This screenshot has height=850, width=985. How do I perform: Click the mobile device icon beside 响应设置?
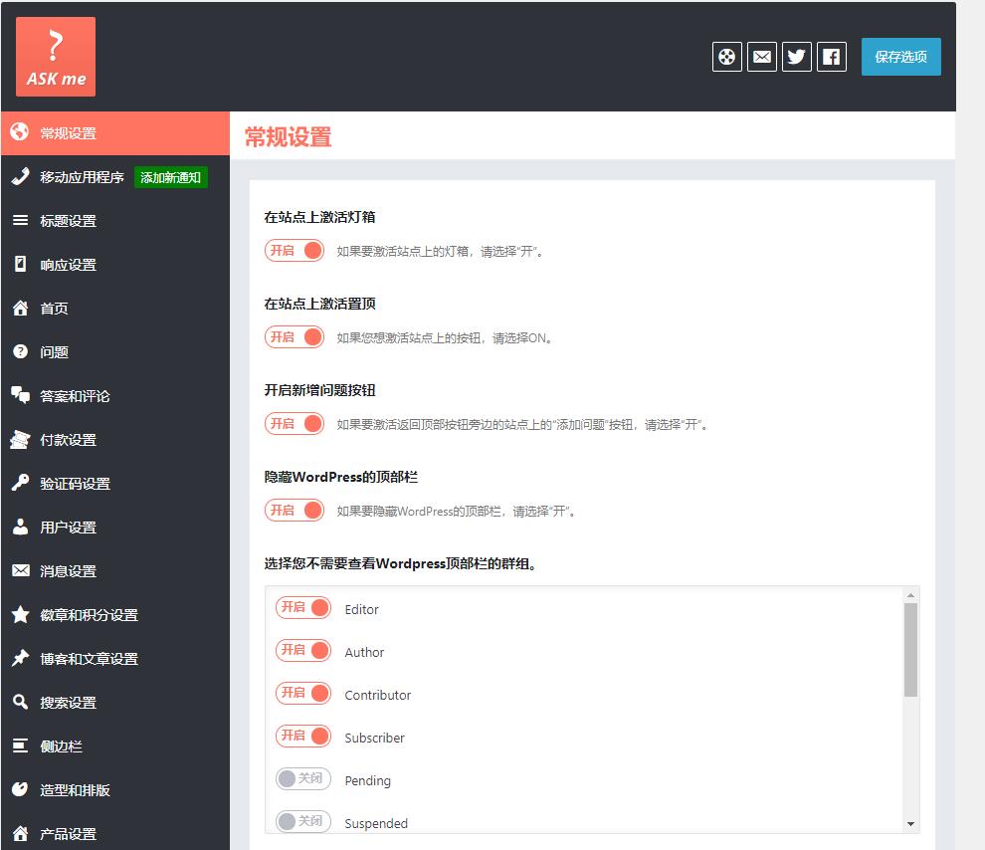[x=20, y=264]
